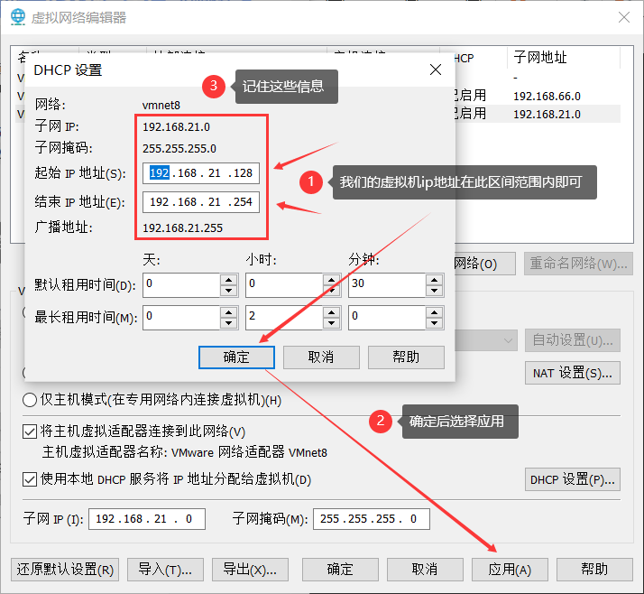Click 导入(T) button
This screenshot has width=644, height=594.
(166, 570)
